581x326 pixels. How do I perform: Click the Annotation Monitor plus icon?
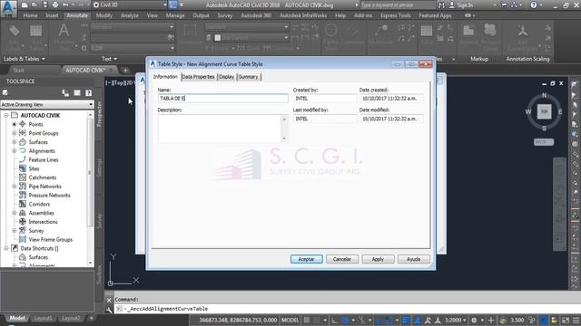(491, 320)
